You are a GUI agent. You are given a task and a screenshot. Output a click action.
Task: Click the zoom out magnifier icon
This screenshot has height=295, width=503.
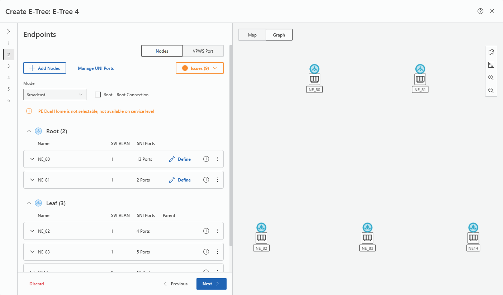[x=491, y=91]
